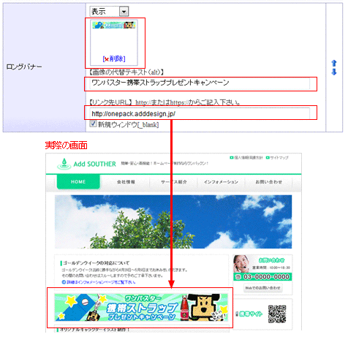
Task: Click the ゴールデンウィークの対応について heading
Action: [96, 263]
